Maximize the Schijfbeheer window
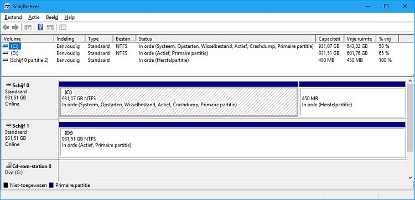The height and width of the screenshot is (200, 415). coord(386,6)
